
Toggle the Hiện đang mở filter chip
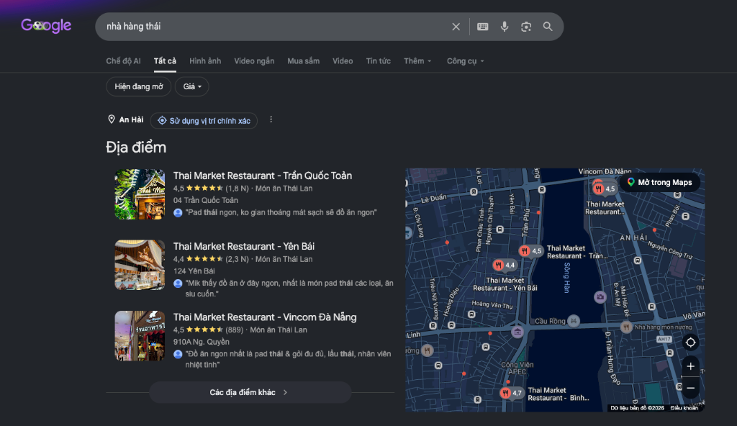tap(139, 86)
